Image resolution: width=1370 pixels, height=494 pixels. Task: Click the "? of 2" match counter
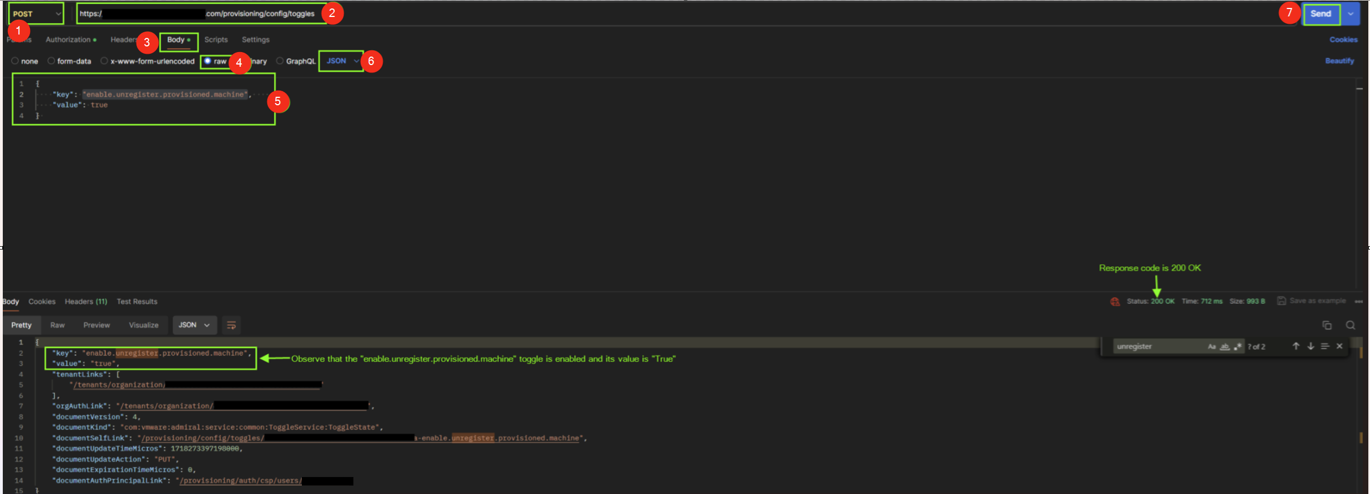pos(1256,347)
